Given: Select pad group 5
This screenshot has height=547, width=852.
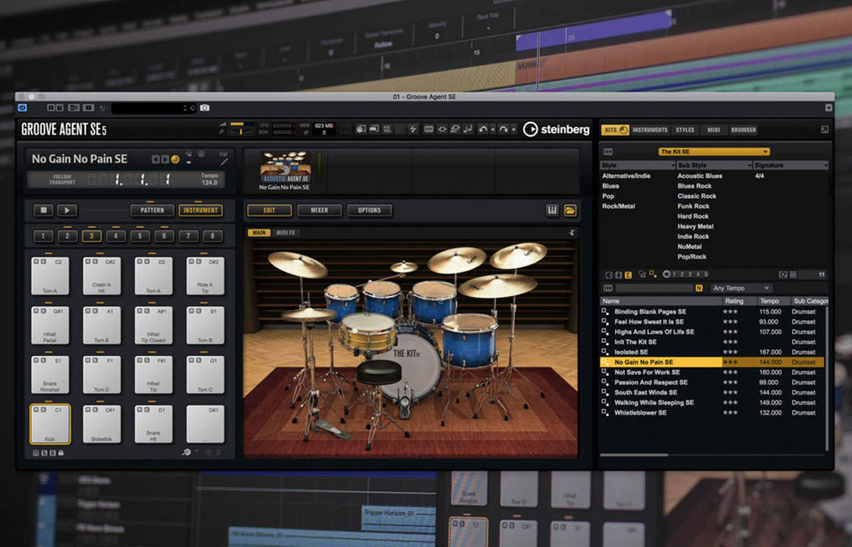Looking at the screenshot, I should click(140, 236).
